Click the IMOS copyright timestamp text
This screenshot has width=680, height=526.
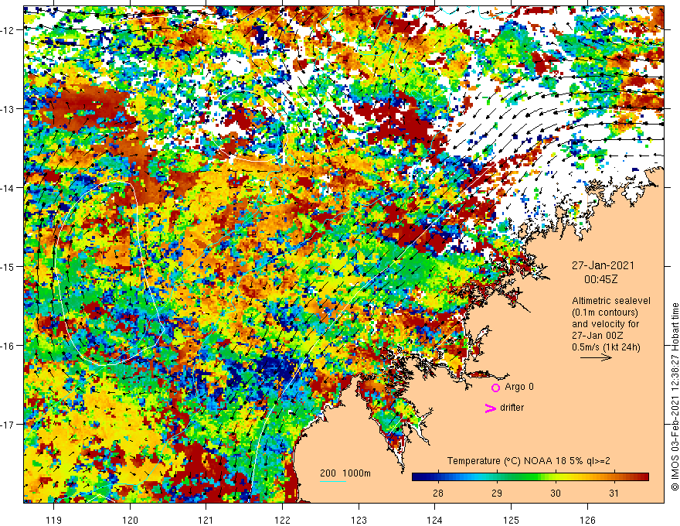tap(675, 397)
